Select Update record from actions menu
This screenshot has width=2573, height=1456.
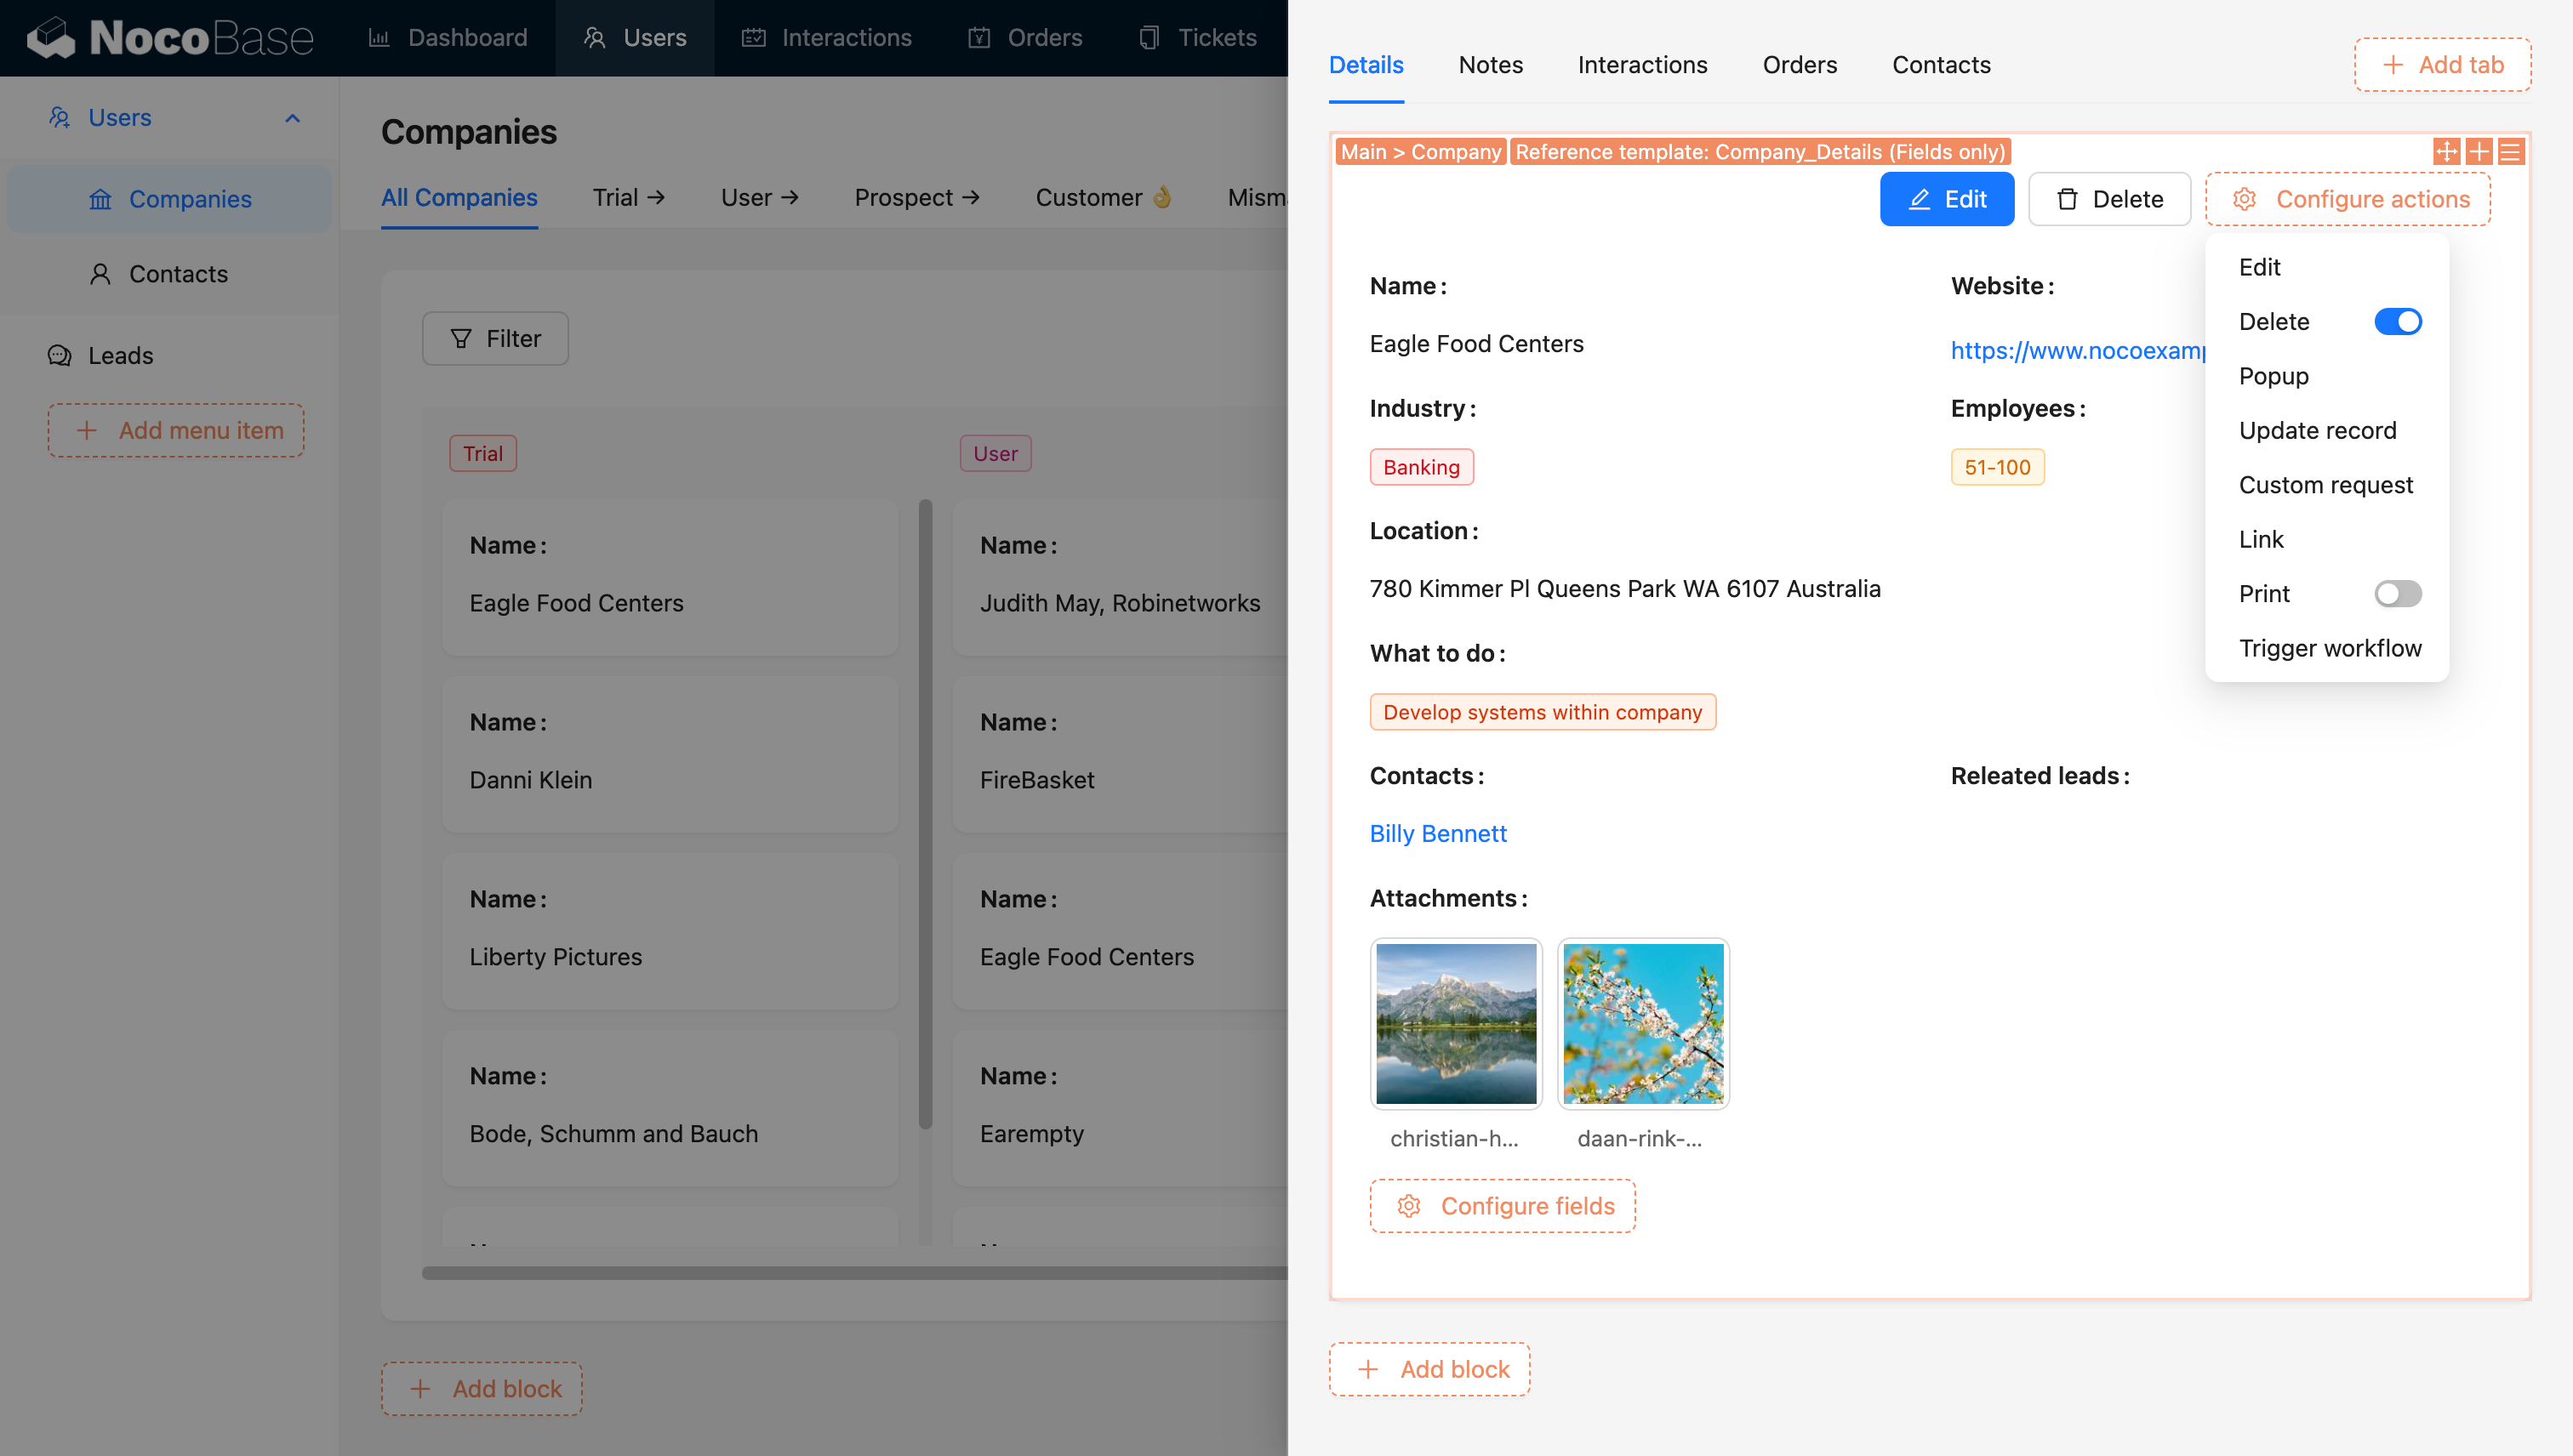pos(2317,430)
